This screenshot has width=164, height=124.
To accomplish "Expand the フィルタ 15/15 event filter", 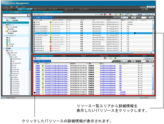I will 42,61.
